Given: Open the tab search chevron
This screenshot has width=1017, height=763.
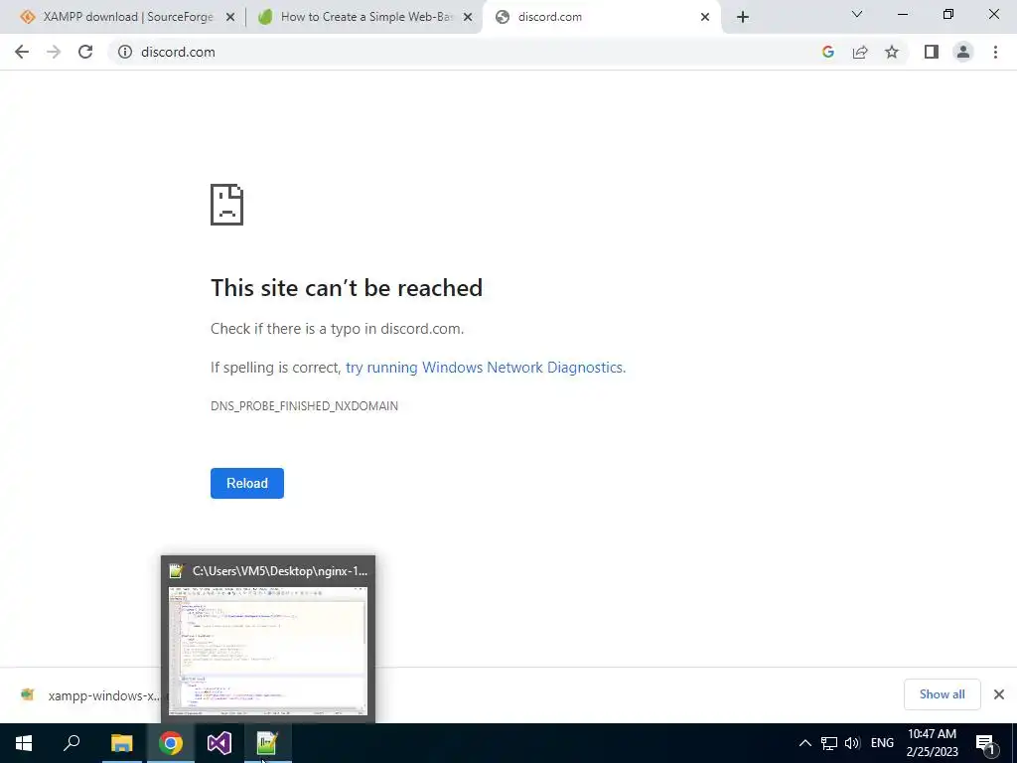Looking at the screenshot, I should [857, 14].
